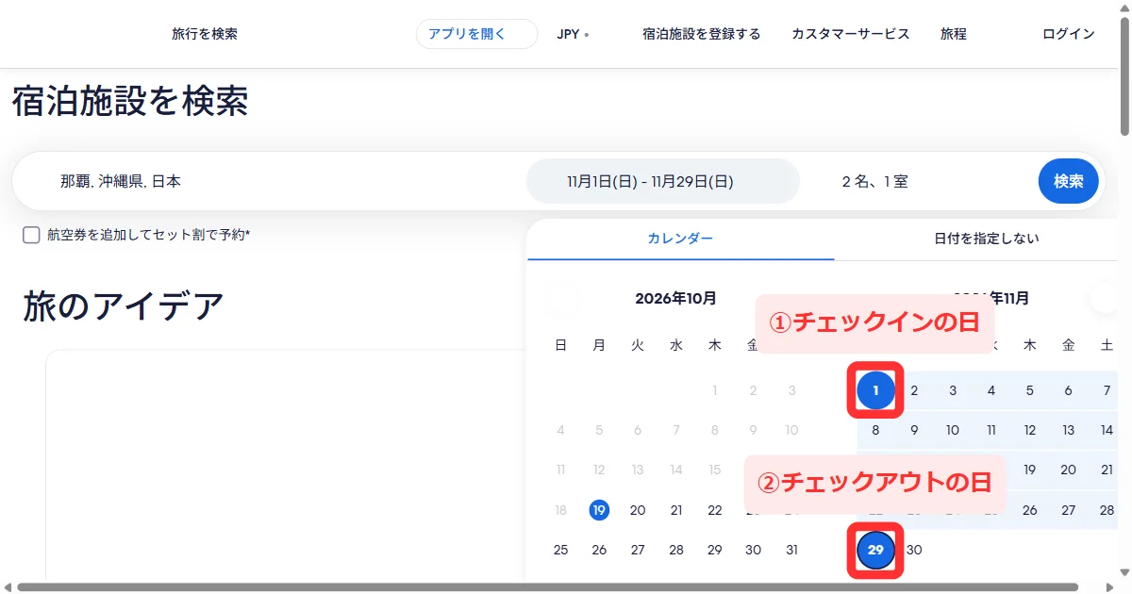Click the アプリを開く button
Viewport: 1132px width, 594px height.
(x=476, y=34)
